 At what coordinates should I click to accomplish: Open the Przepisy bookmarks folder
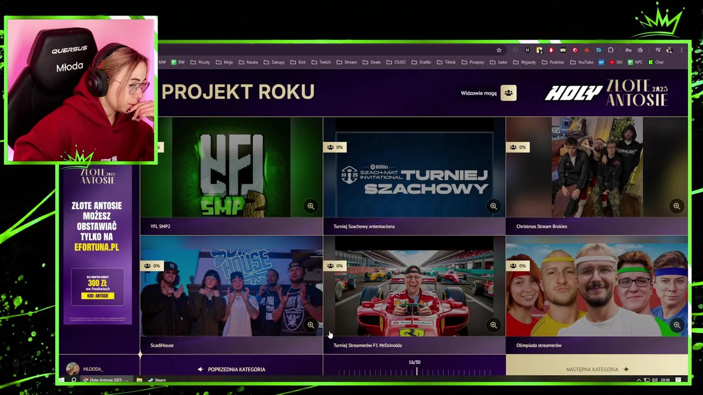pyautogui.click(x=473, y=62)
